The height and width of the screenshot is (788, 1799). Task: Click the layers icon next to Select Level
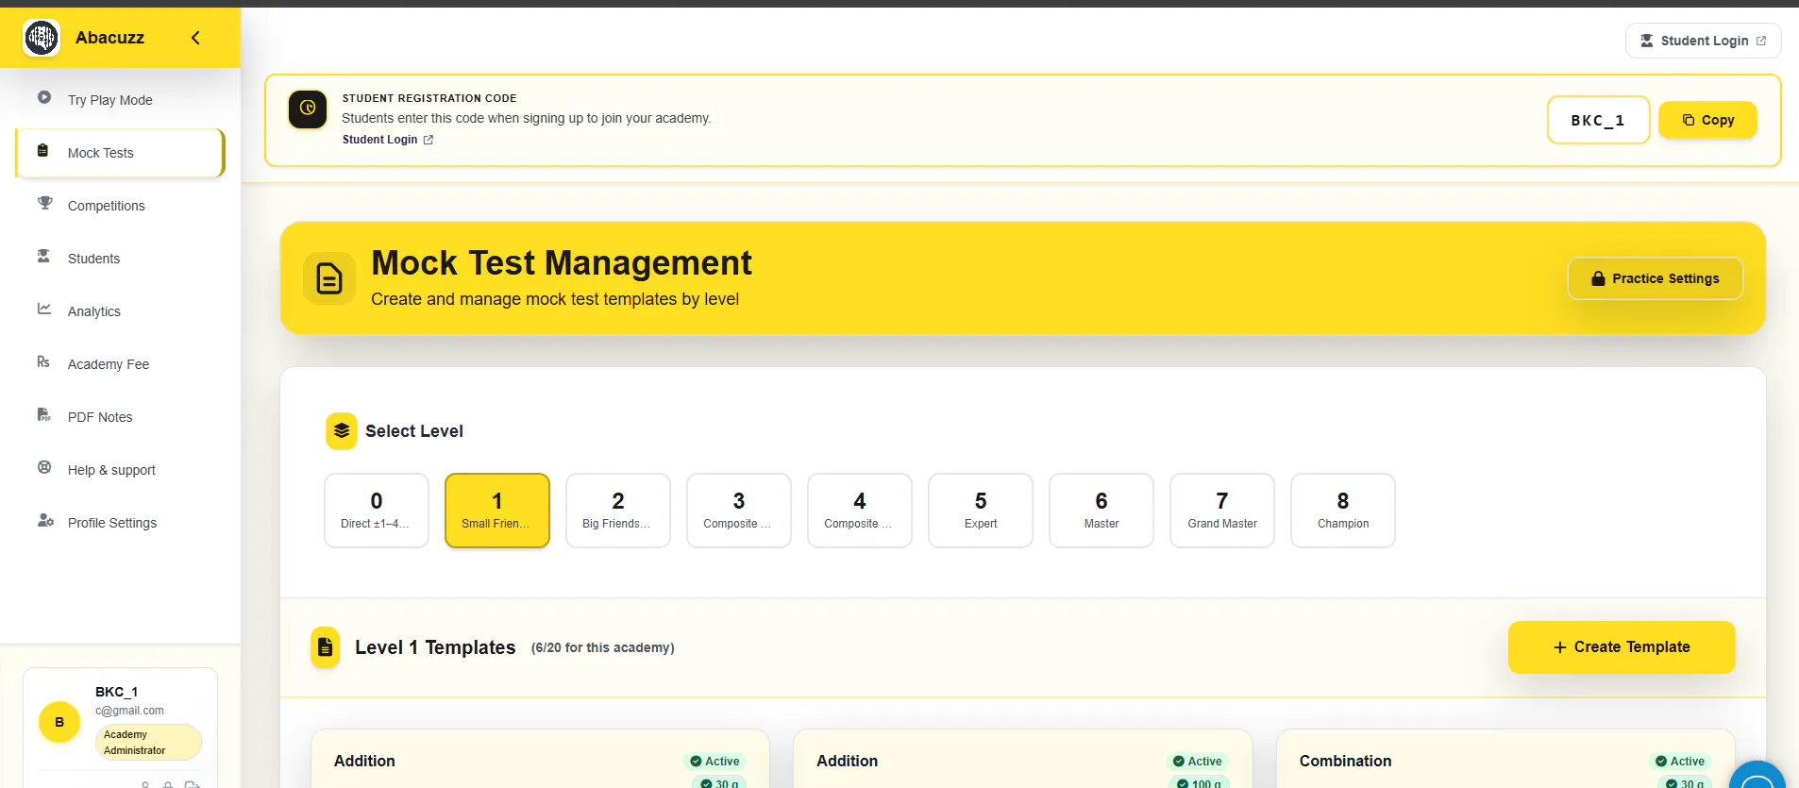coord(342,431)
